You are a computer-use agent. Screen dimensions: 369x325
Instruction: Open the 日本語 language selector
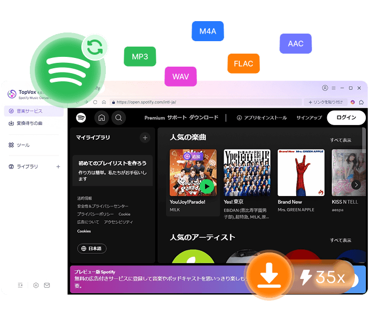coord(92,249)
